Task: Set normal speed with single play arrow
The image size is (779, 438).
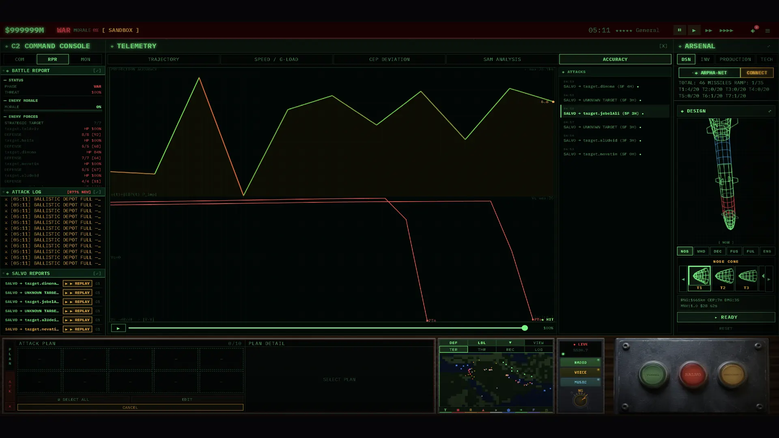Action: pos(694,30)
